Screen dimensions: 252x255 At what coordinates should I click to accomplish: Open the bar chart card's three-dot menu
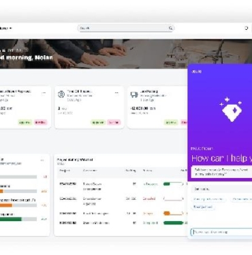click(x=42, y=160)
